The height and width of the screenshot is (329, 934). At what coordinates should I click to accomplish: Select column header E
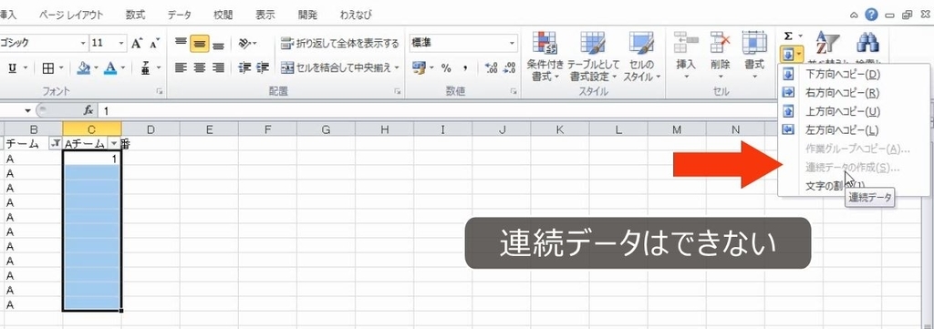click(209, 129)
